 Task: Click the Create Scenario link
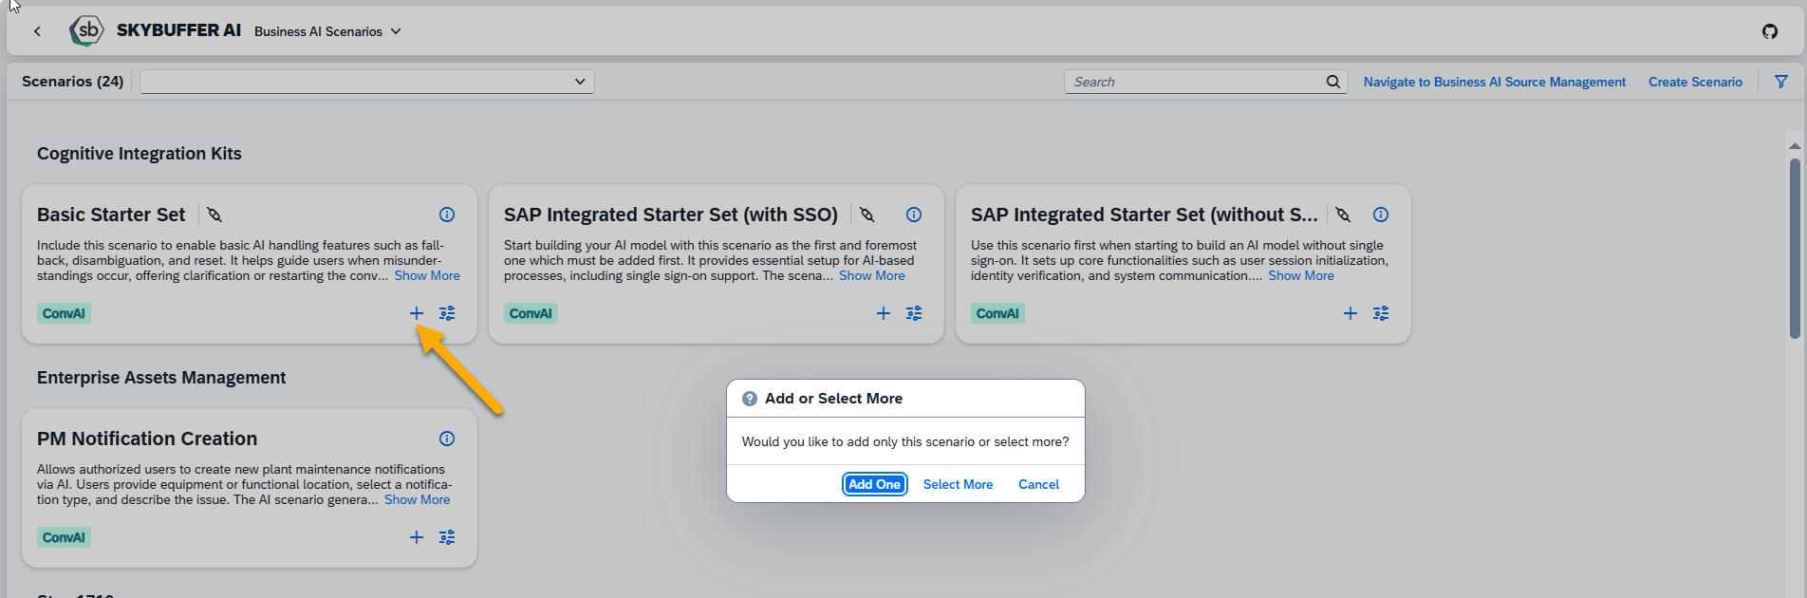click(x=1695, y=82)
